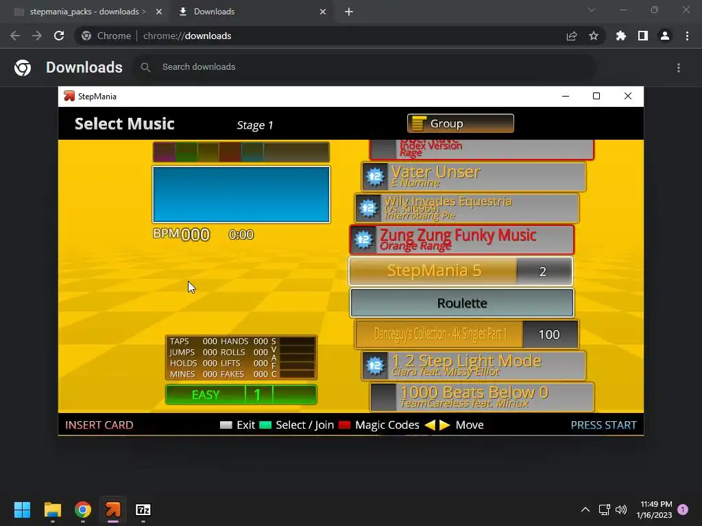Go back in Chrome
Viewport: 702px width, 526px height.
[15, 36]
